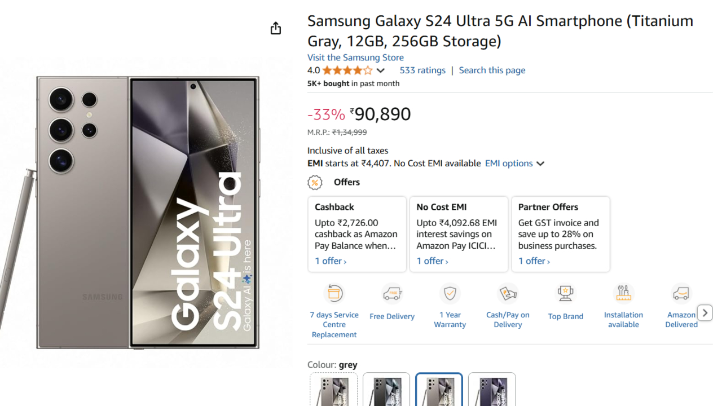Screen dimensions: 722x406
Task: View the Partner Offers offer link
Action: pos(534,261)
